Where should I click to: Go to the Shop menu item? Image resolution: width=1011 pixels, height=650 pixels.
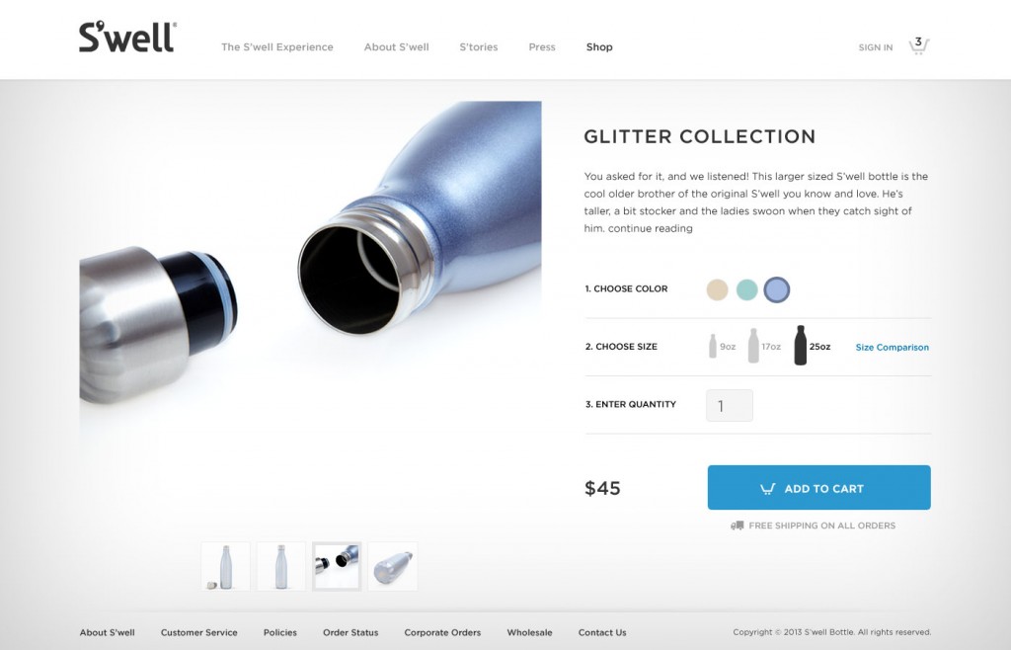[x=599, y=47]
